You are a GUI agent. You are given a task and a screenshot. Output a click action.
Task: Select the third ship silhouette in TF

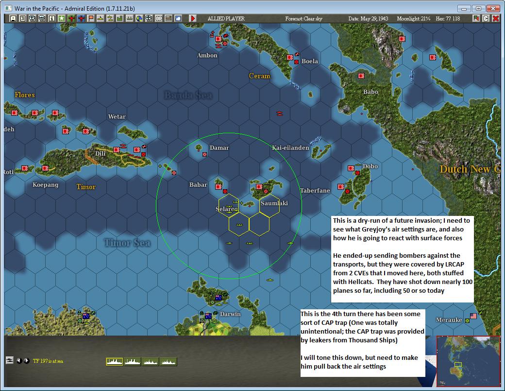pyautogui.click(x=151, y=362)
